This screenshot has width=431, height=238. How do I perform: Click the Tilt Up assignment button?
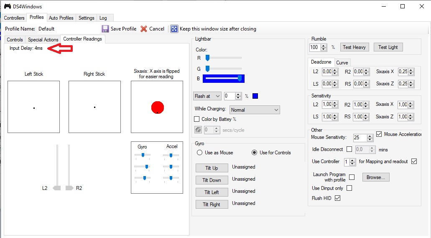[212, 168]
